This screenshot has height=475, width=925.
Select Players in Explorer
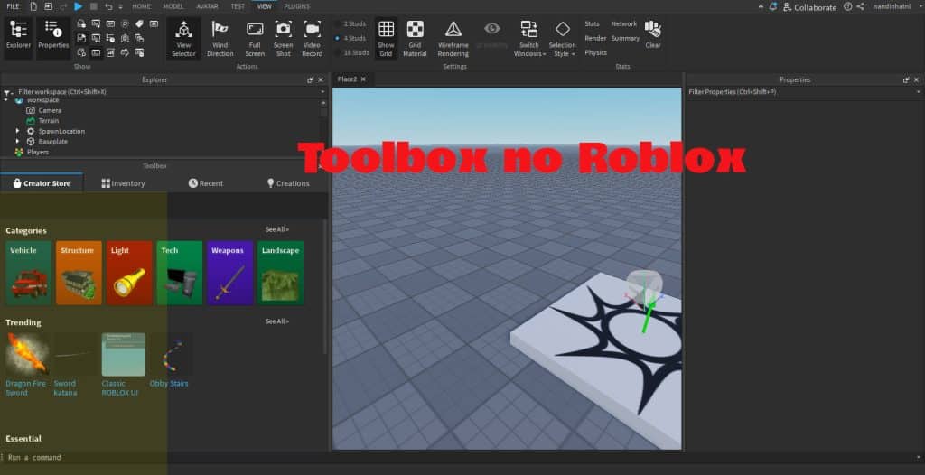point(38,152)
